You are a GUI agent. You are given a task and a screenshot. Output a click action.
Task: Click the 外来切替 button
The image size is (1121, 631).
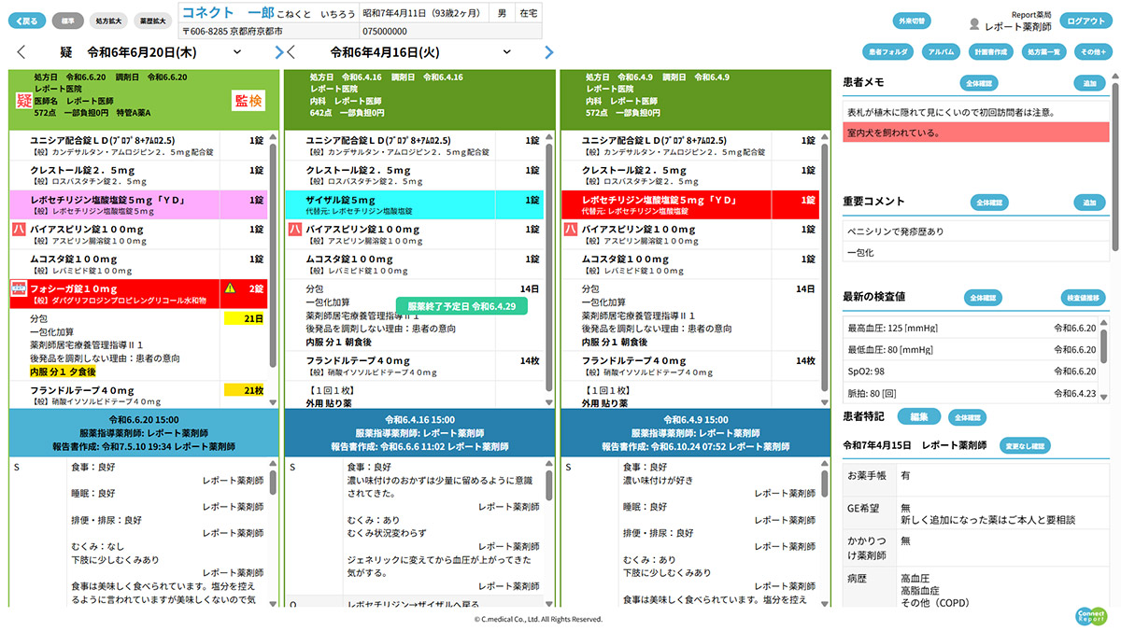(911, 21)
